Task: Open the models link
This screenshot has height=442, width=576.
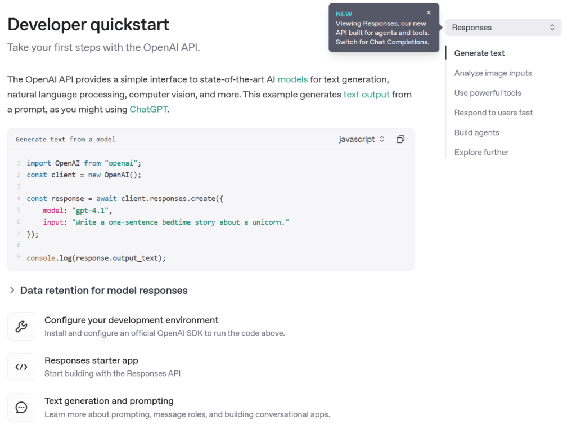Action: (292, 79)
